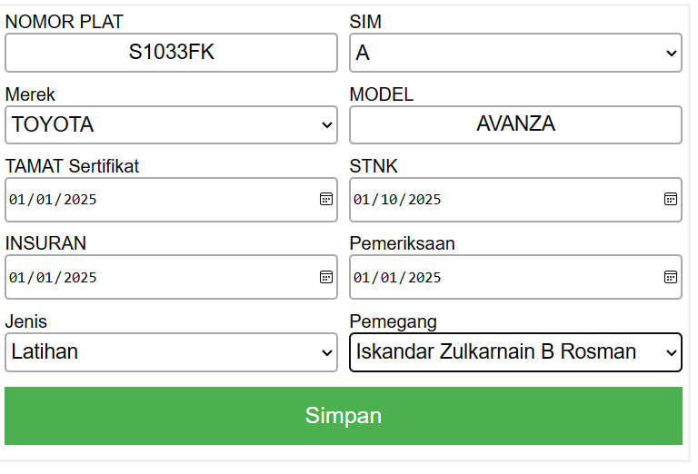Open the Merek dropdown showing TOYOTA

coord(171,124)
